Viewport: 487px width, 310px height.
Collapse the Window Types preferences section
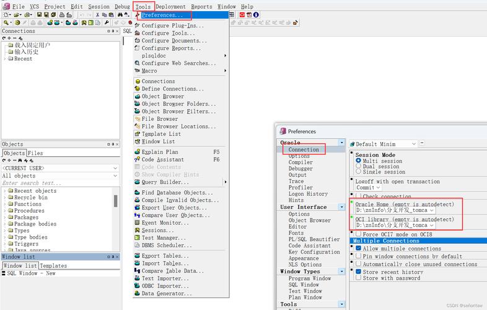click(x=341, y=272)
